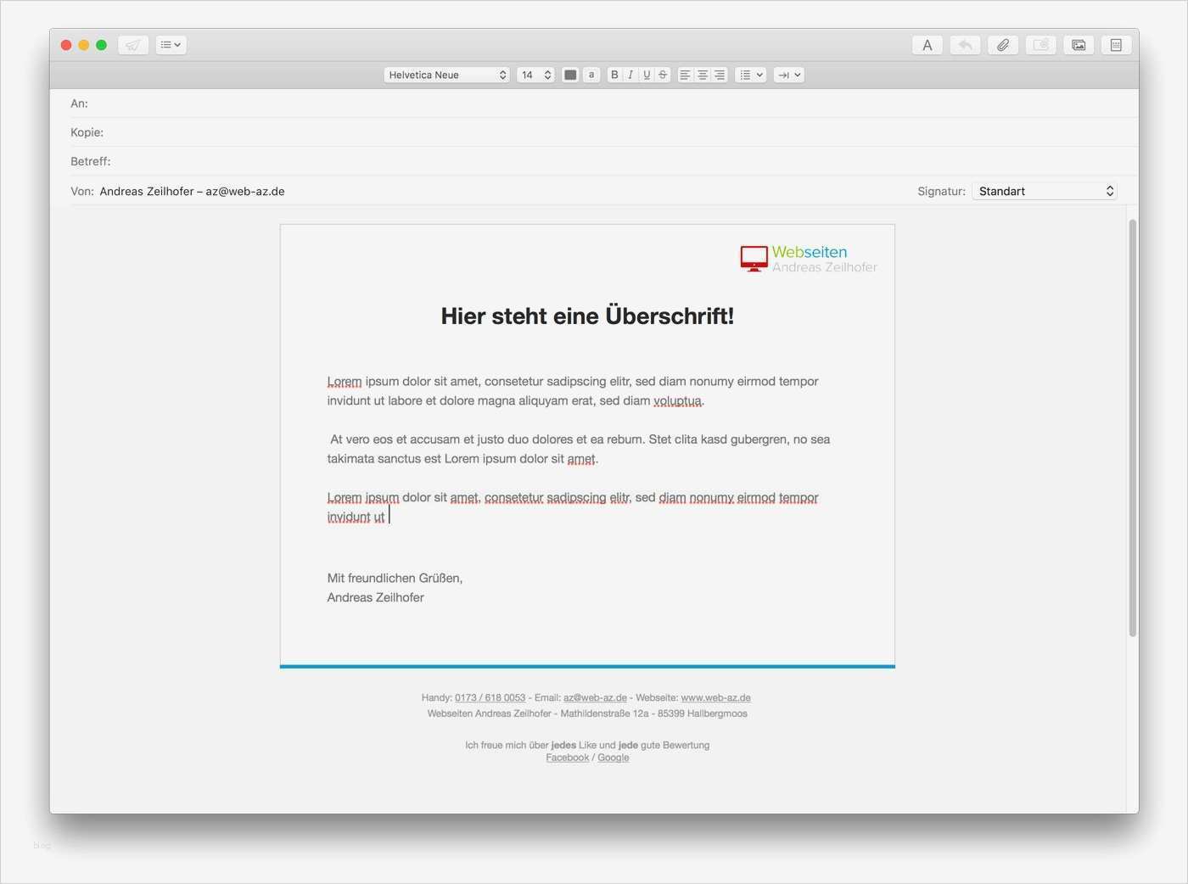Viewport: 1188px width, 884px height.
Task: Toggle bold formatting
Action: (x=614, y=75)
